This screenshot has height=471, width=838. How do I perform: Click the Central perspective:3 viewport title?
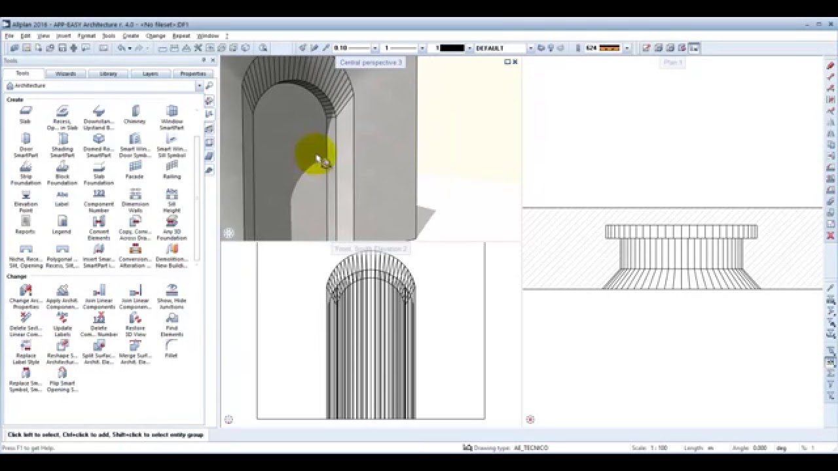point(371,62)
